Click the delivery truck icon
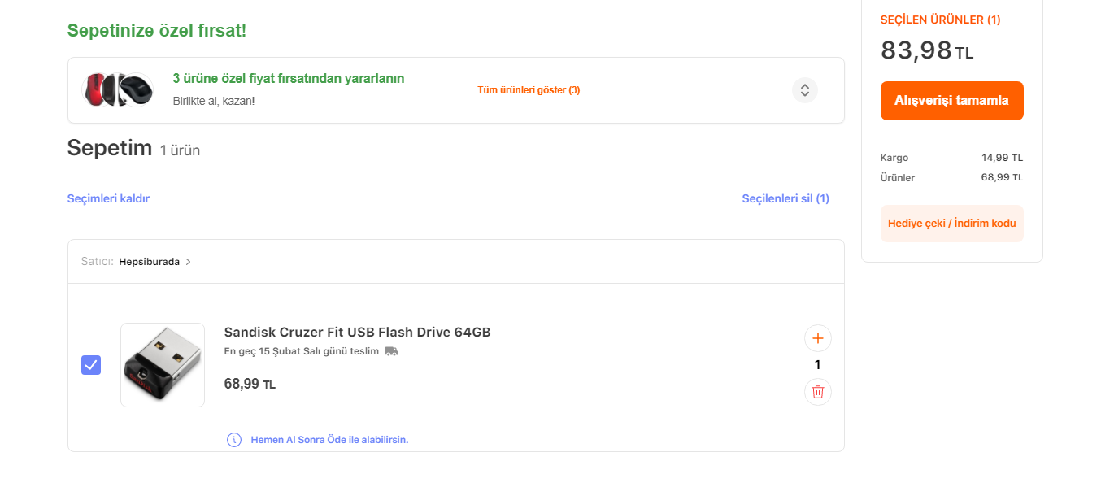Viewport: 1101px width, 487px height. tap(392, 351)
